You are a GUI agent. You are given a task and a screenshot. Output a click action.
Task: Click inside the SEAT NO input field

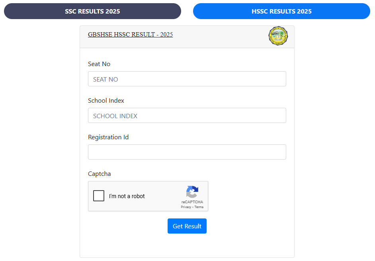tap(187, 79)
